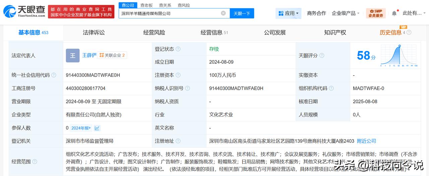
Task: Select the 经营风险 tab
Action: pos(154,33)
